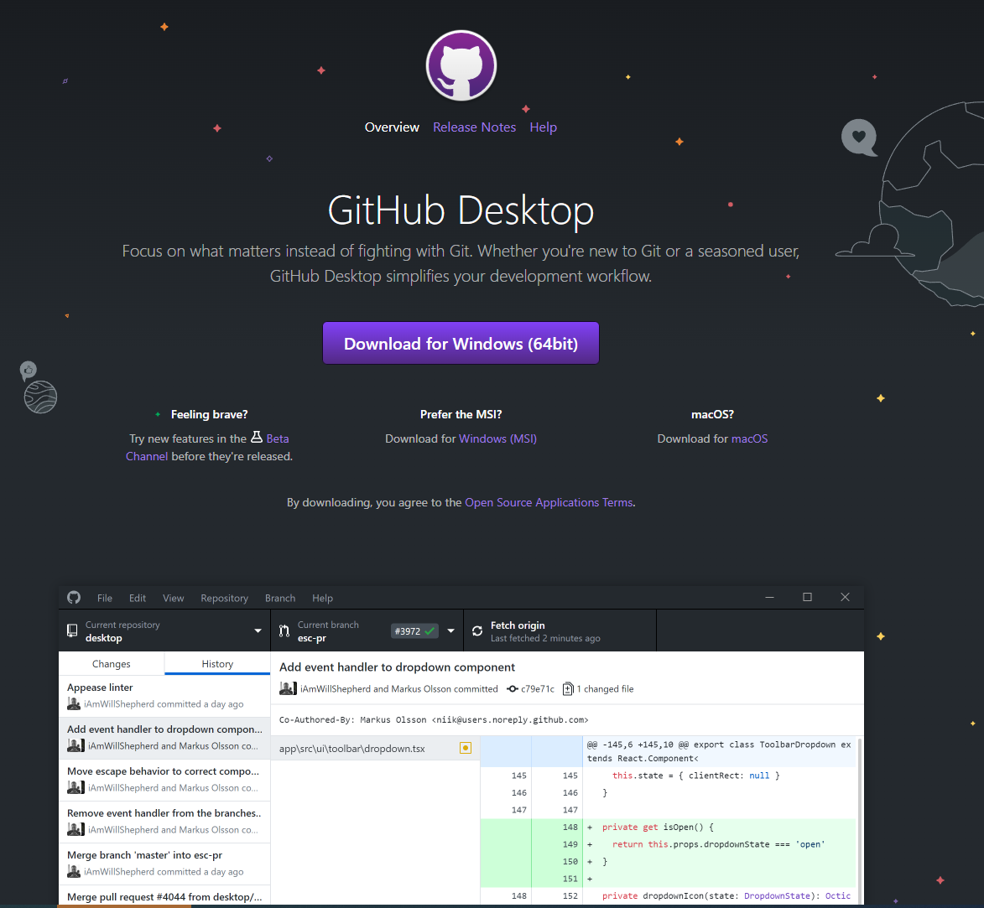Click the '1 changed file' text
The height and width of the screenshot is (908, 984).
coord(605,688)
